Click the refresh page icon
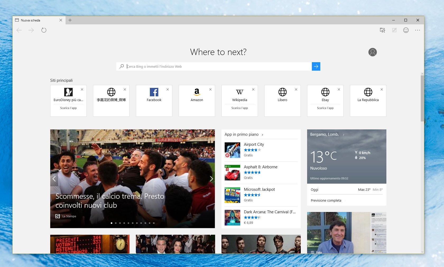The height and width of the screenshot is (267, 444). tap(44, 30)
